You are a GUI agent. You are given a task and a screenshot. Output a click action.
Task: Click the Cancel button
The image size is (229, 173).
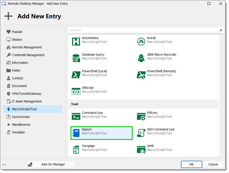coord(213,164)
